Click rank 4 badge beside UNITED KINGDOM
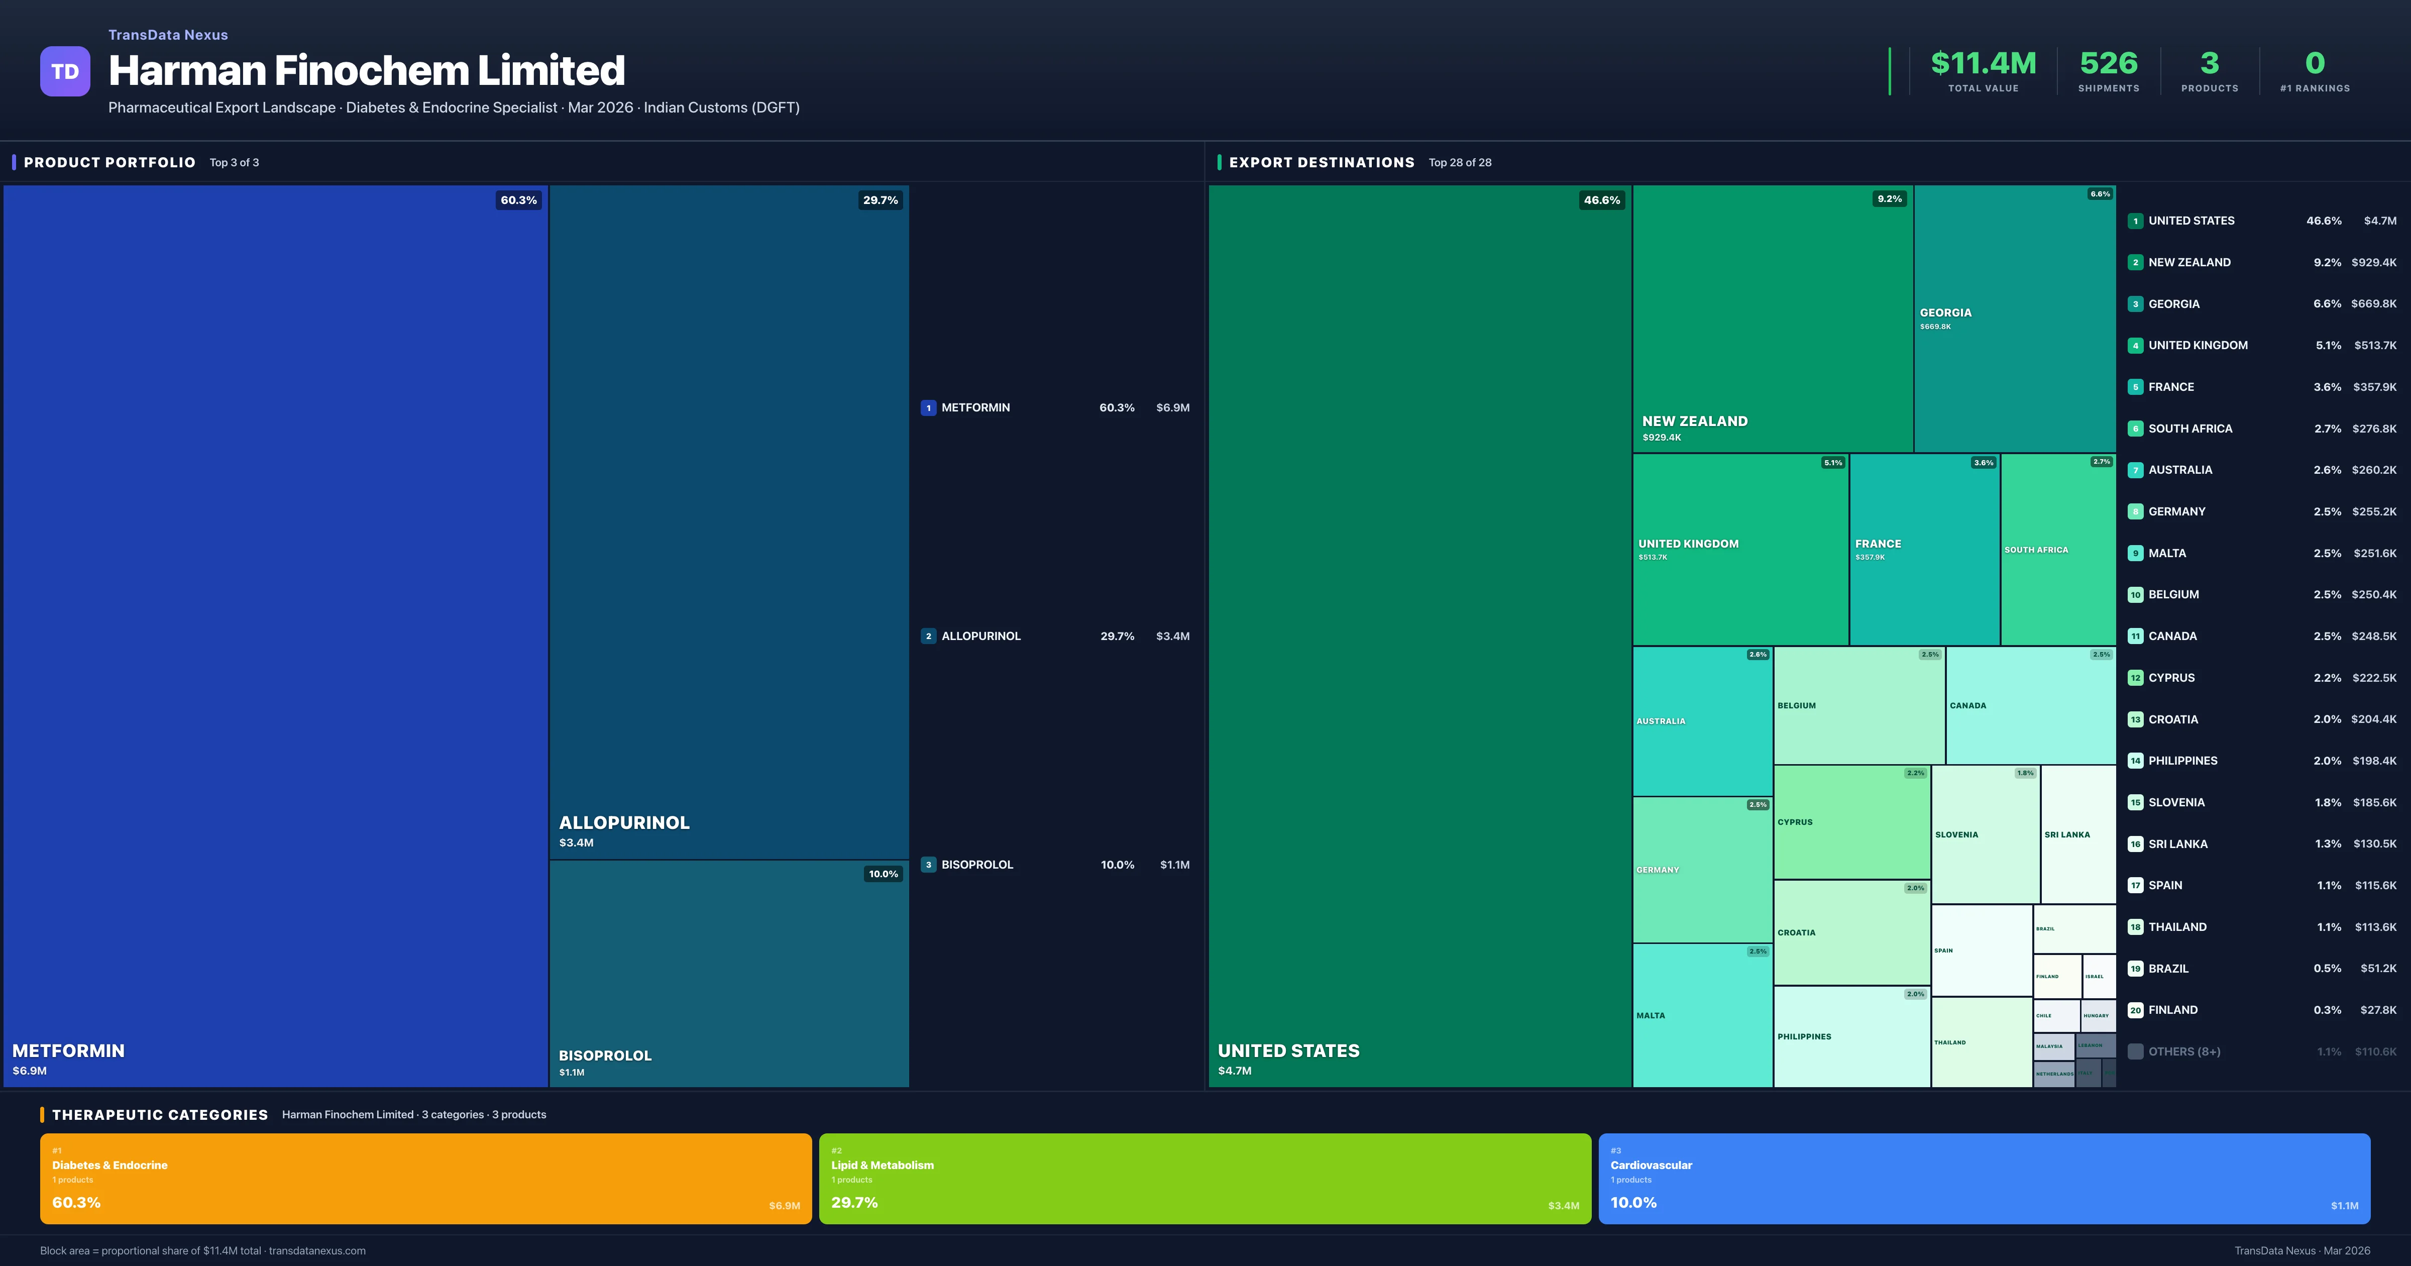2411x1266 pixels. [x=2135, y=346]
